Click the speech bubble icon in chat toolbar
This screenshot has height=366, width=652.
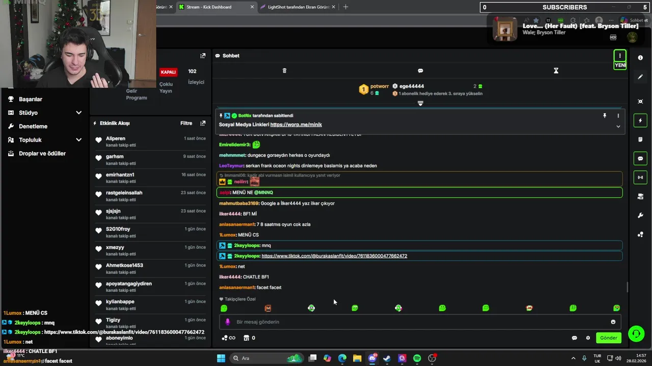pyautogui.click(x=420, y=71)
